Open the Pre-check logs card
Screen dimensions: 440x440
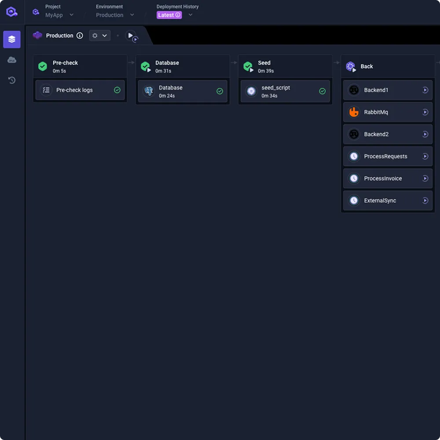(x=80, y=90)
